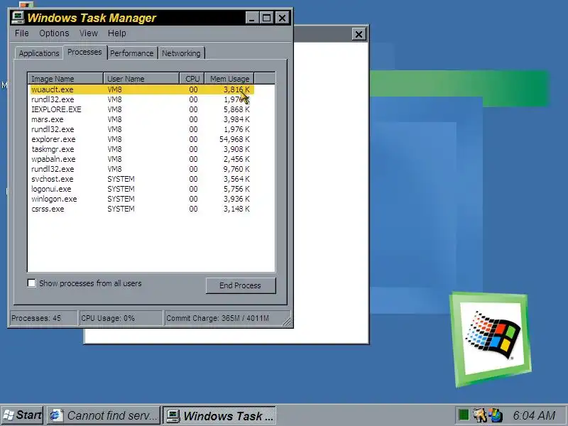Open the Networking tab

pos(181,53)
